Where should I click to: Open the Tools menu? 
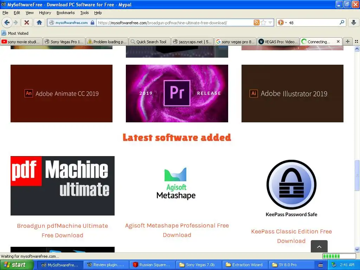(x=84, y=13)
